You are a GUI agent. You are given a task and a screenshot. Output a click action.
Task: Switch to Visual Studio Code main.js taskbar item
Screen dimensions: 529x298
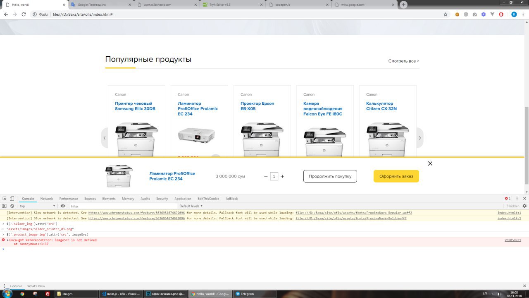coord(122,294)
